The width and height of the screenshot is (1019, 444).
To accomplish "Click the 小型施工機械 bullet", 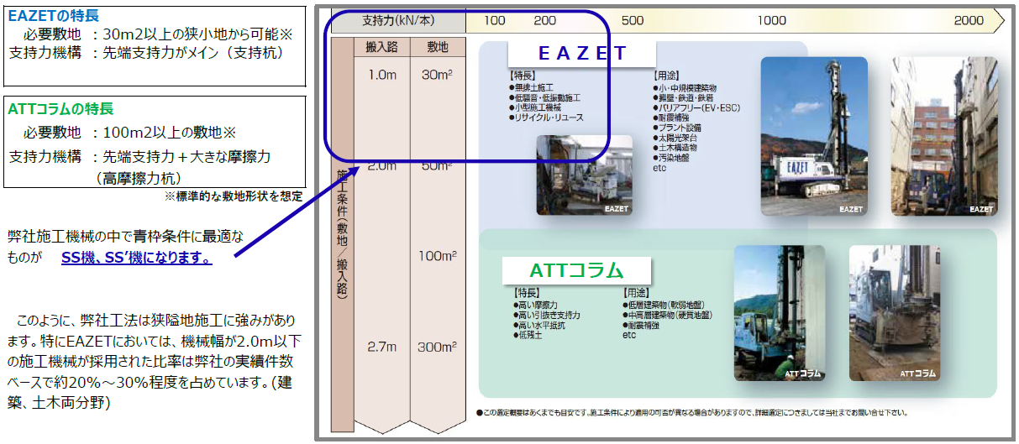I will pos(538,107).
